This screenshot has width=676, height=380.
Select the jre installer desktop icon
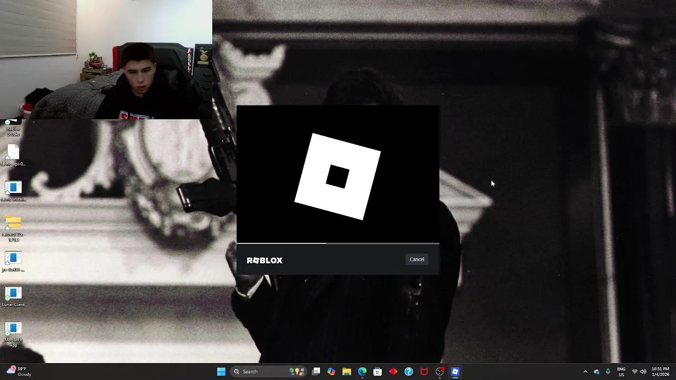(13, 261)
